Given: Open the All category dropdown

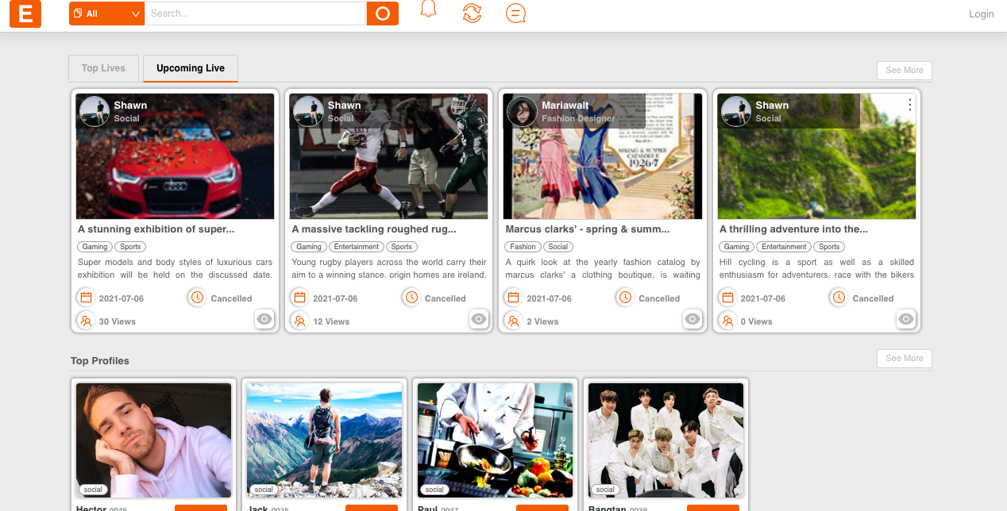Looking at the screenshot, I should [x=106, y=13].
